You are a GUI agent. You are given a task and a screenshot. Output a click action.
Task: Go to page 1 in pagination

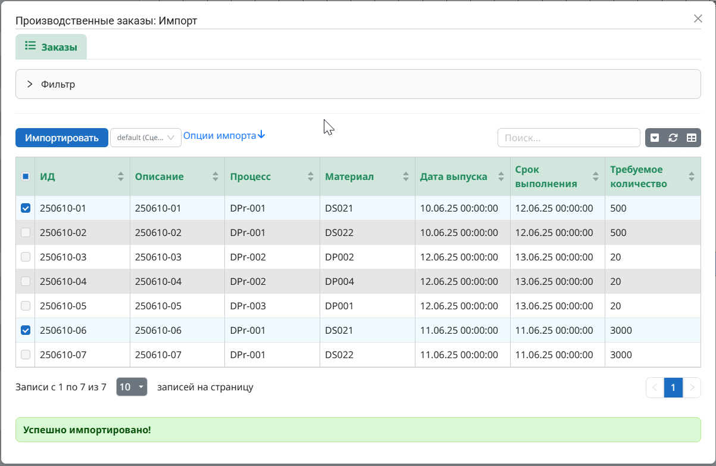[673, 387]
